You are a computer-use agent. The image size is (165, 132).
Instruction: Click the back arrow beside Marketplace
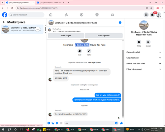pos(4,22)
